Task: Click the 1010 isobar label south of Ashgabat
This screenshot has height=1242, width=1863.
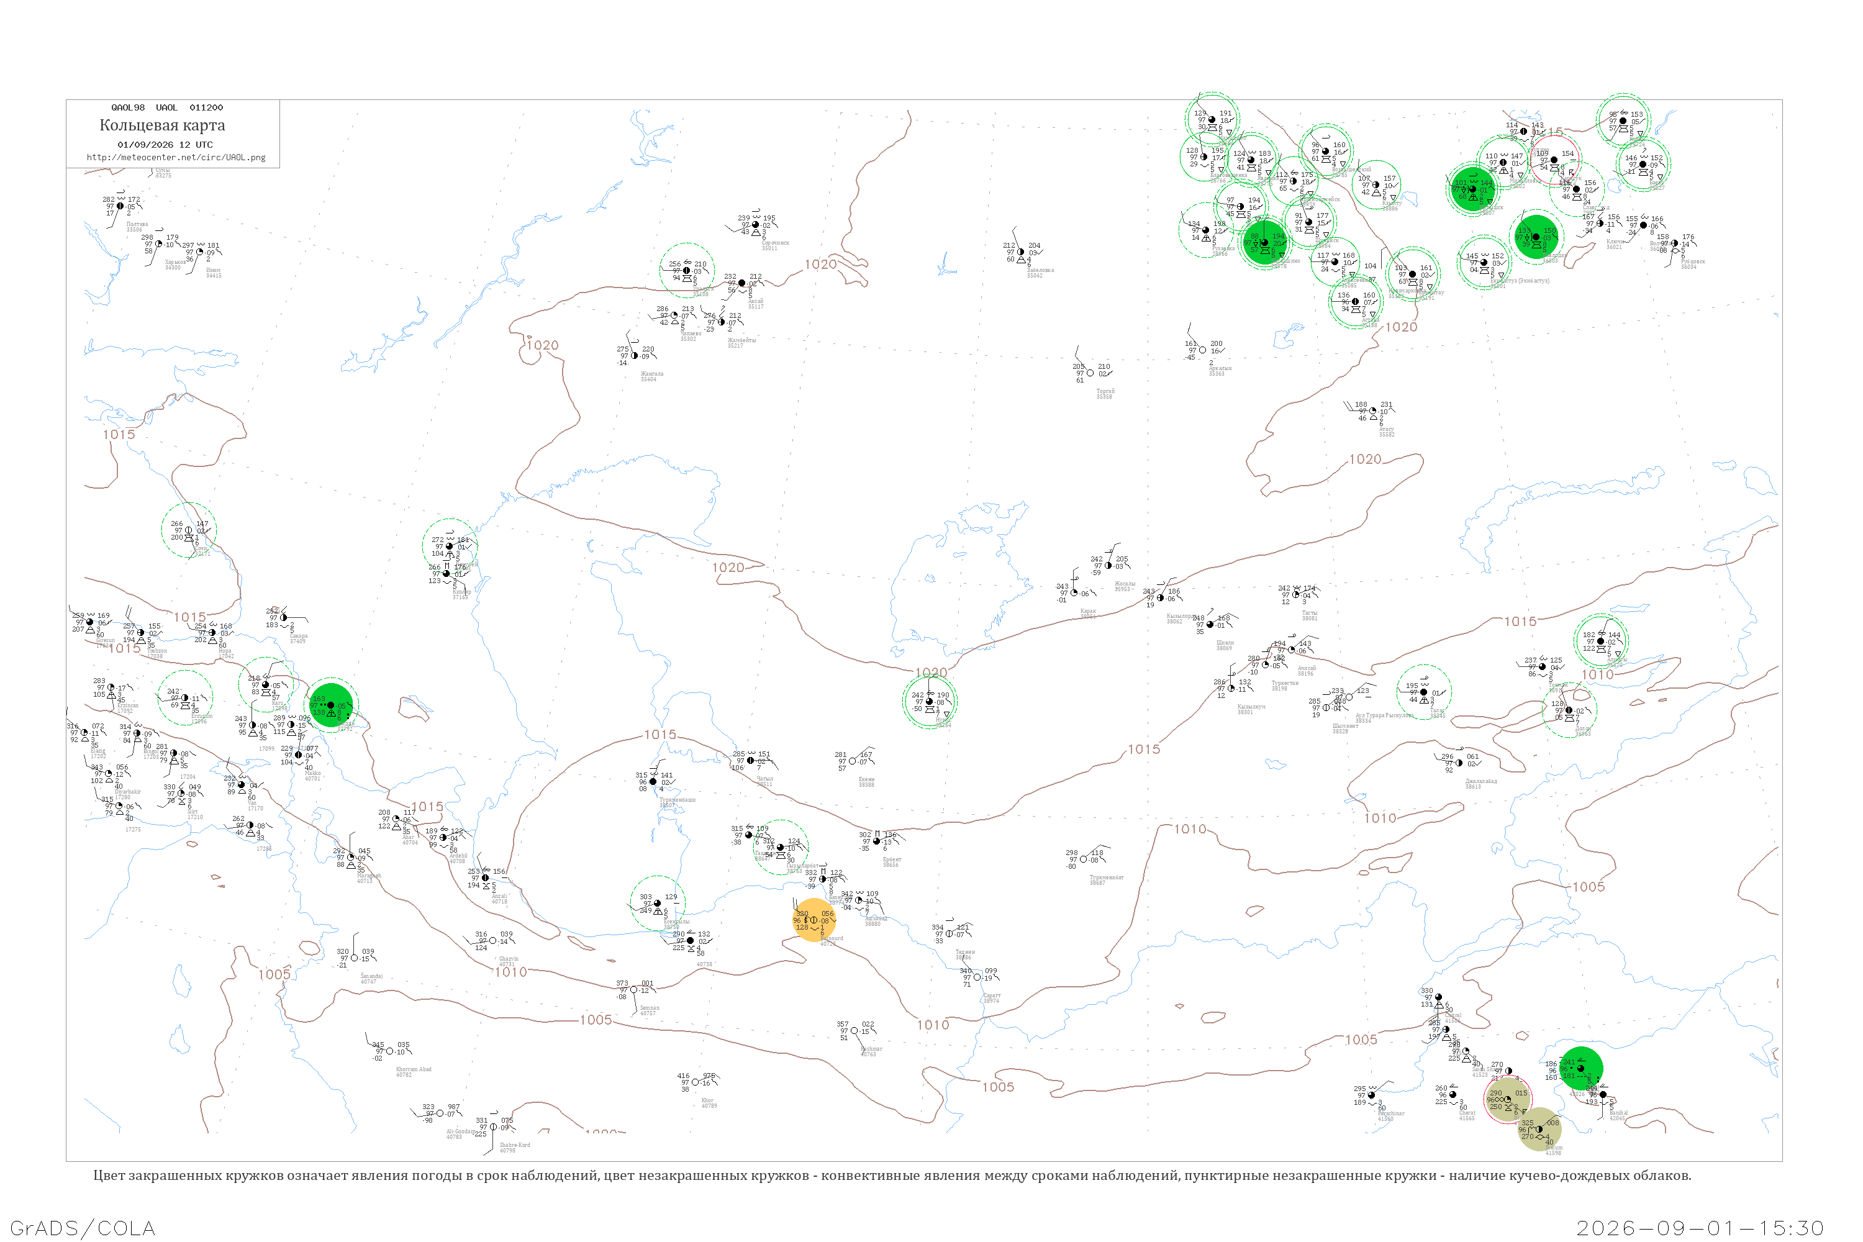Action: 933,1025
